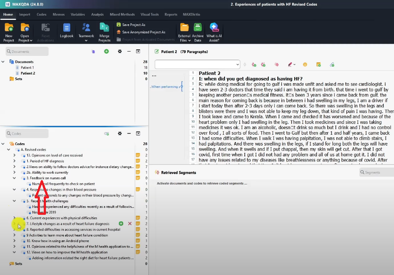
Task: Click the in-vivo coding icon
Action: (263, 65)
